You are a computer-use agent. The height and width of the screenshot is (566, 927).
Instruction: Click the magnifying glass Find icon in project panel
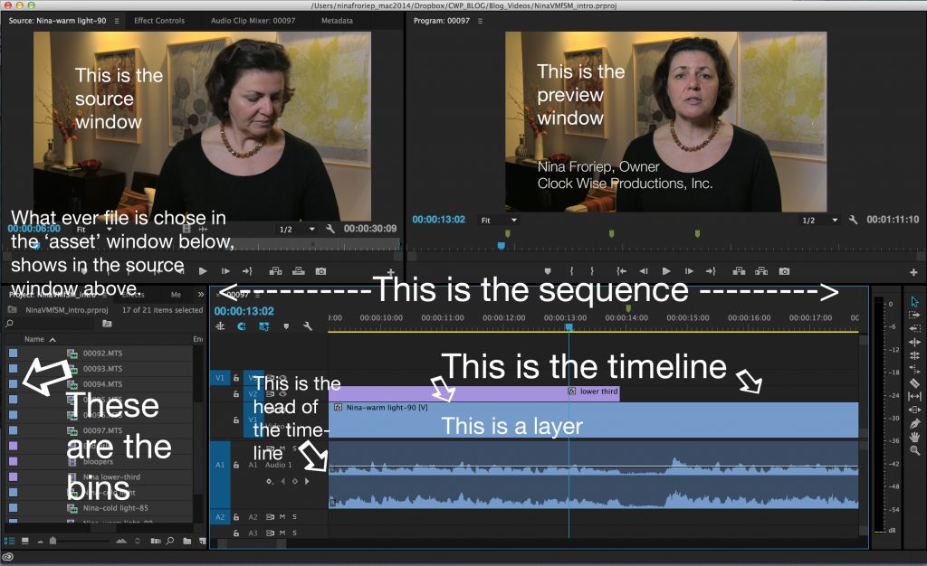click(169, 541)
